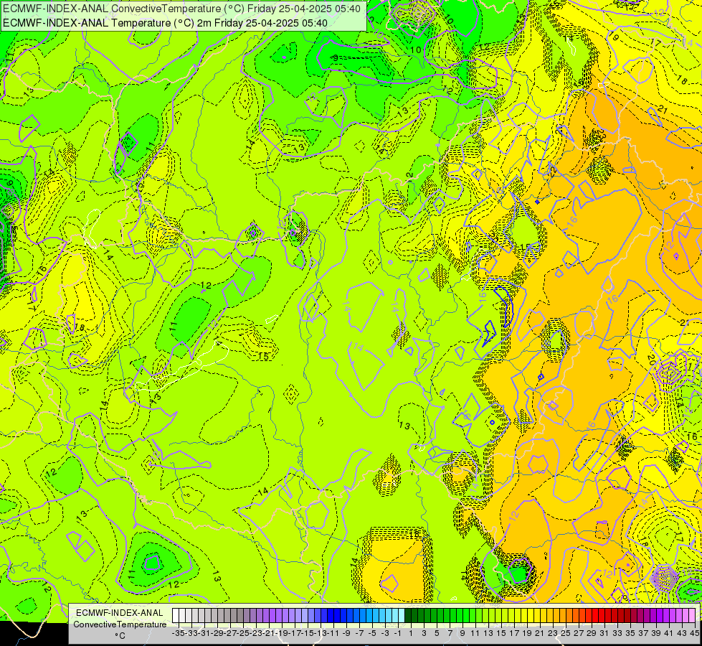The height and width of the screenshot is (646, 702).
Task: Pick the yellow legend swatch above 17
Action: point(511,616)
